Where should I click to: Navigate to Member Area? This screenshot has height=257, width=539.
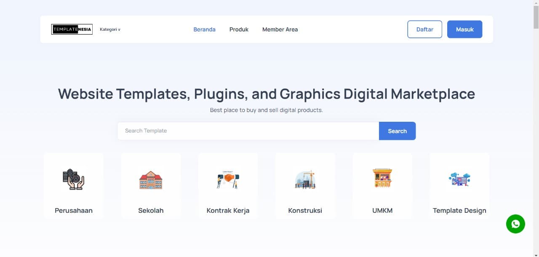(280, 29)
